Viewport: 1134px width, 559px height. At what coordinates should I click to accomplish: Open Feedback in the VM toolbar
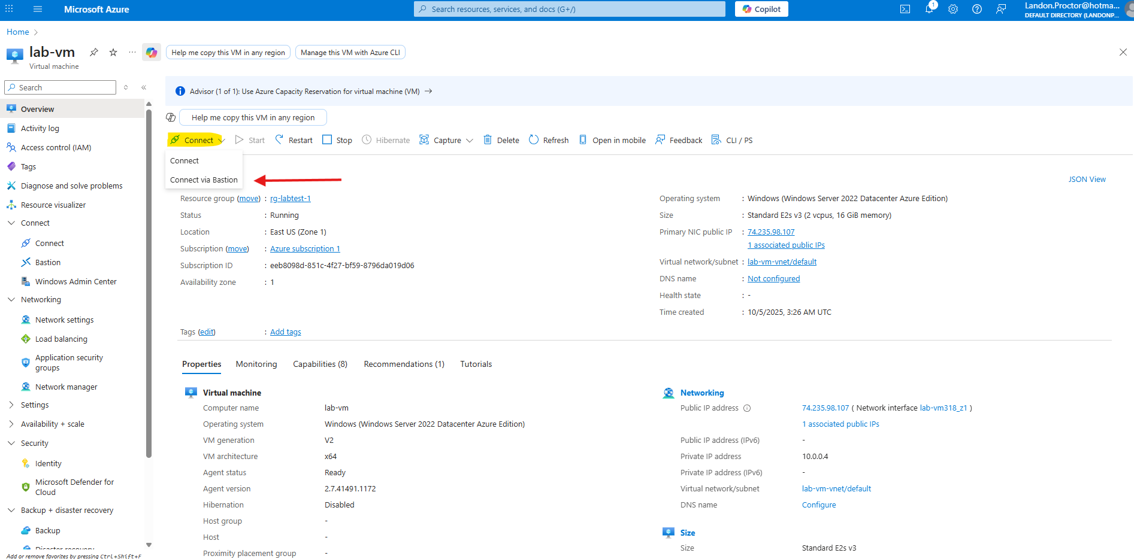click(x=679, y=140)
